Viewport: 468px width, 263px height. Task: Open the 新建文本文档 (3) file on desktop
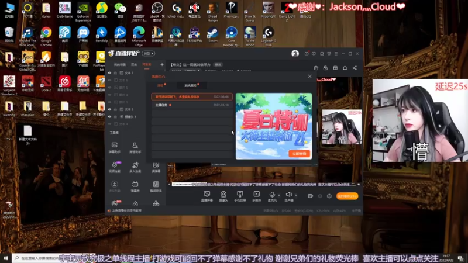coord(27,135)
